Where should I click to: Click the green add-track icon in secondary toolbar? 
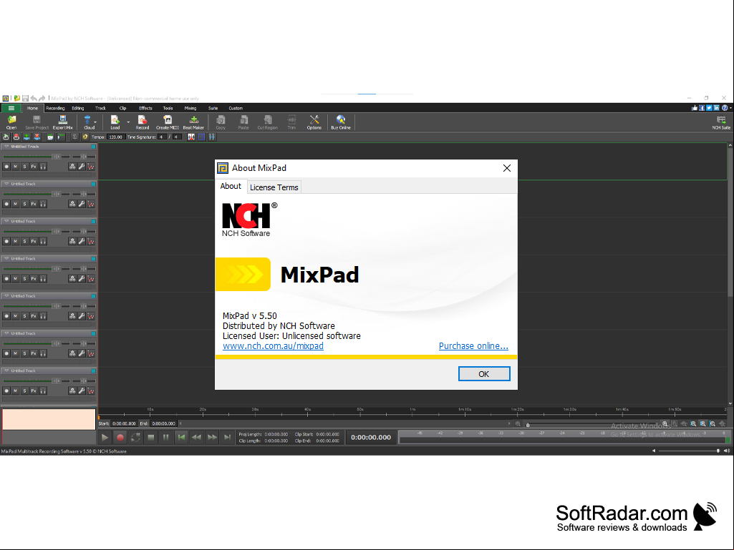(26, 137)
